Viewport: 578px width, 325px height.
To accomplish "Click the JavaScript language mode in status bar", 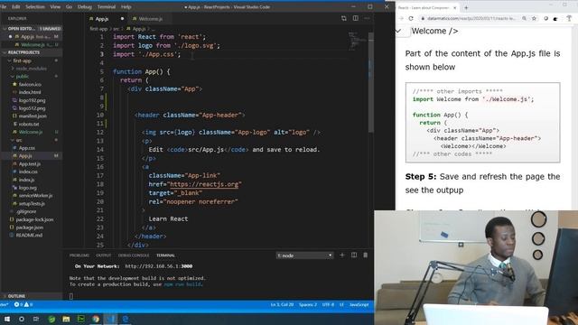I will pyautogui.click(x=359, y=305).
